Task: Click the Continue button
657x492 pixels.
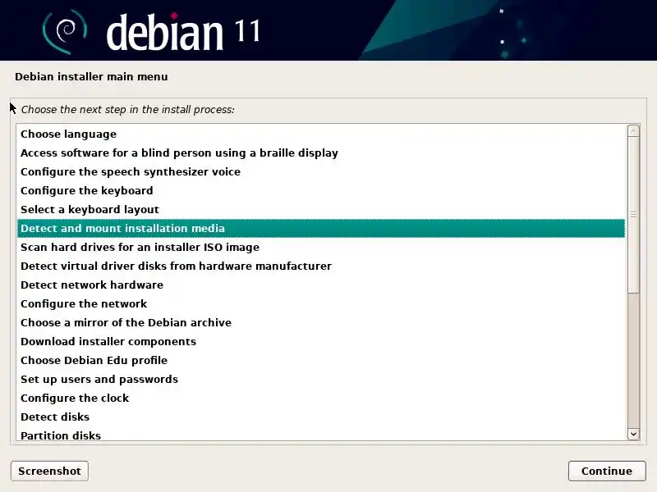Action: click(x=607, y=471)
